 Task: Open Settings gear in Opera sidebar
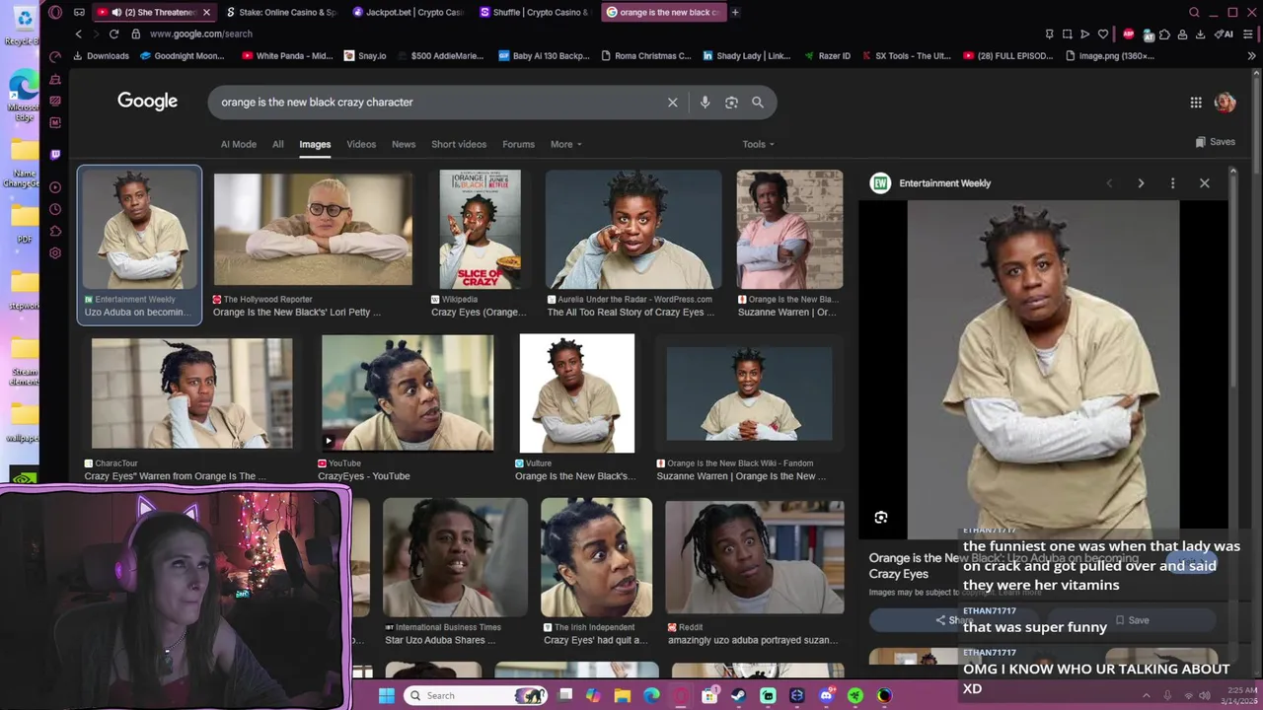(x=55, y=253)
